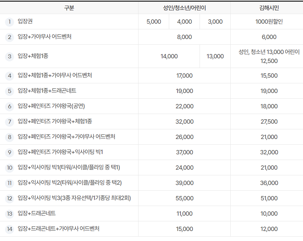Click the 1000원할인 cell
This screenshot has width=303, height=241.
coord(266,22)
